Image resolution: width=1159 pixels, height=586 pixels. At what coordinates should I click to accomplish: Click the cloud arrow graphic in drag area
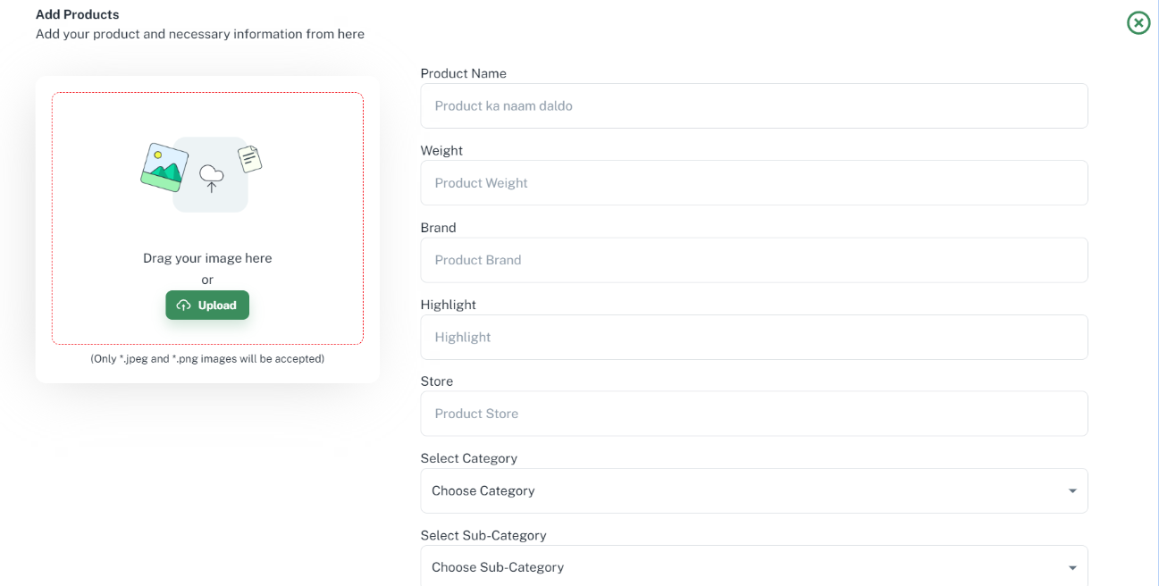click(x=212, y=177)
